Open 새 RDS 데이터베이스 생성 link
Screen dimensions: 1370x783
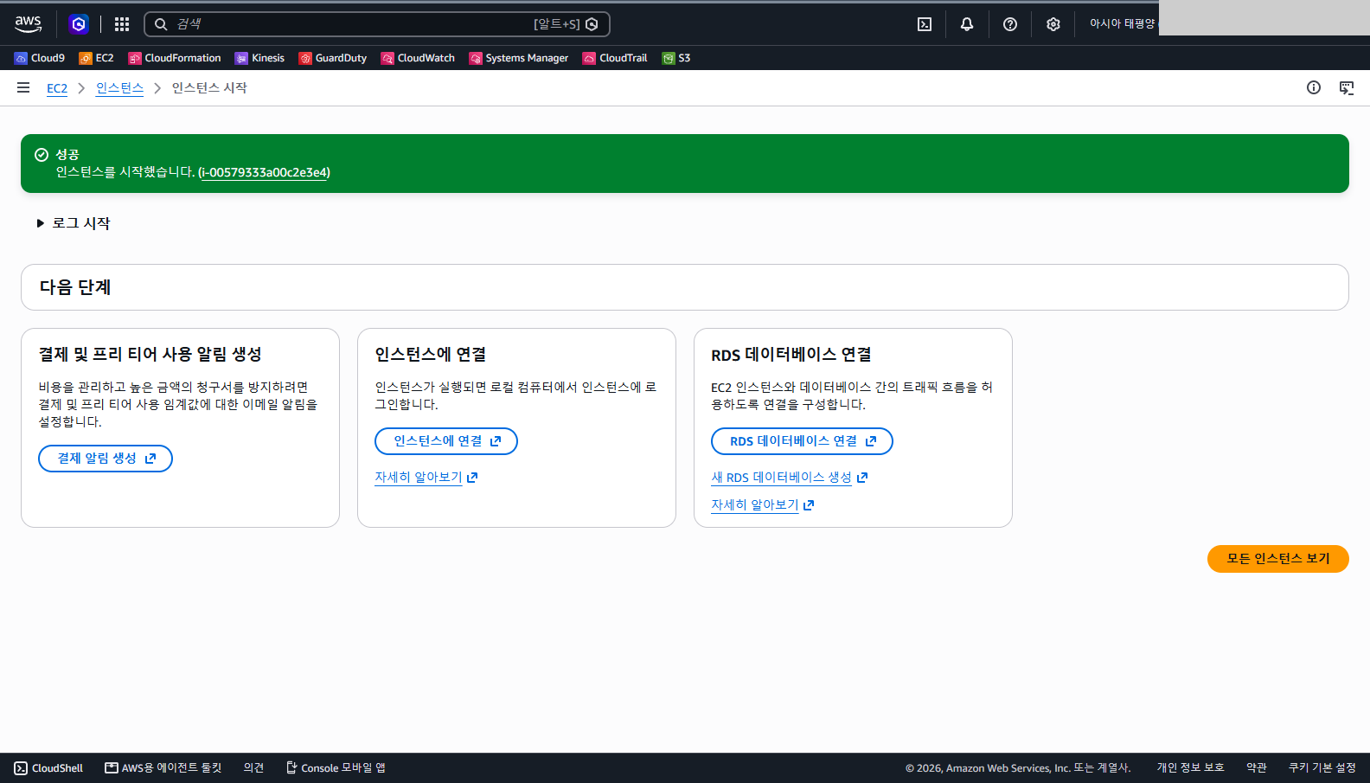click(790, 478)
